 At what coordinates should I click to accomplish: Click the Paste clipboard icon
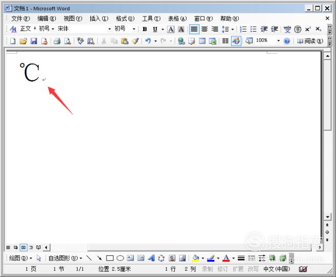click(x=125, y=41)
